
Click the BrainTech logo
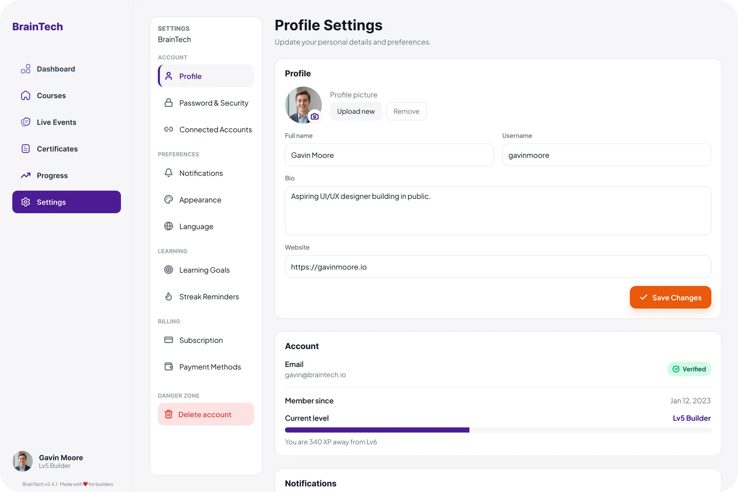(38, 27)
